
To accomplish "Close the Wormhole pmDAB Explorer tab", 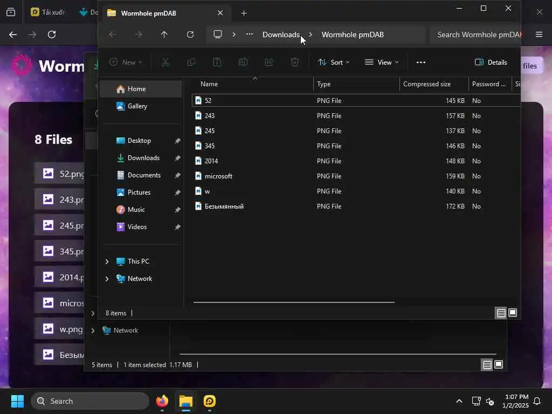I will [220, 13].
